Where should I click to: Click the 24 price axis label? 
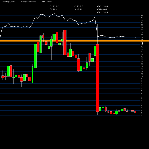pos(142,115)
